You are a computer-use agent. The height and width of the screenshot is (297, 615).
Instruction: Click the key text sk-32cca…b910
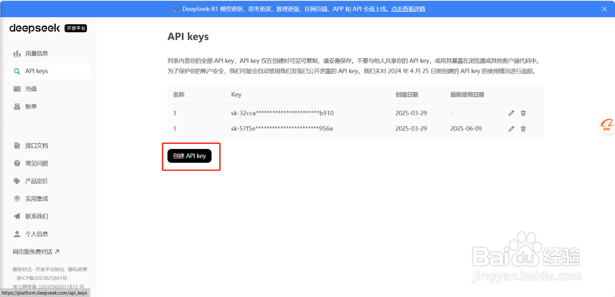click(282, 113)
